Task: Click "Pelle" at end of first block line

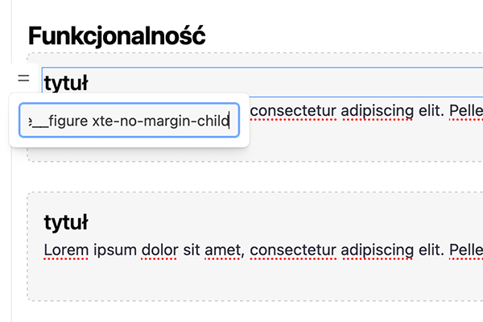Action: pos(468,109)
